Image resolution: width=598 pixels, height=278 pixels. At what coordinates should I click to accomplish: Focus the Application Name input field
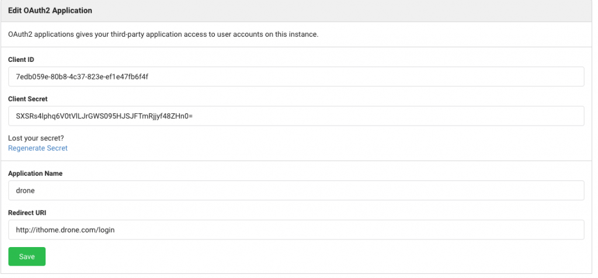pos(296,190)
